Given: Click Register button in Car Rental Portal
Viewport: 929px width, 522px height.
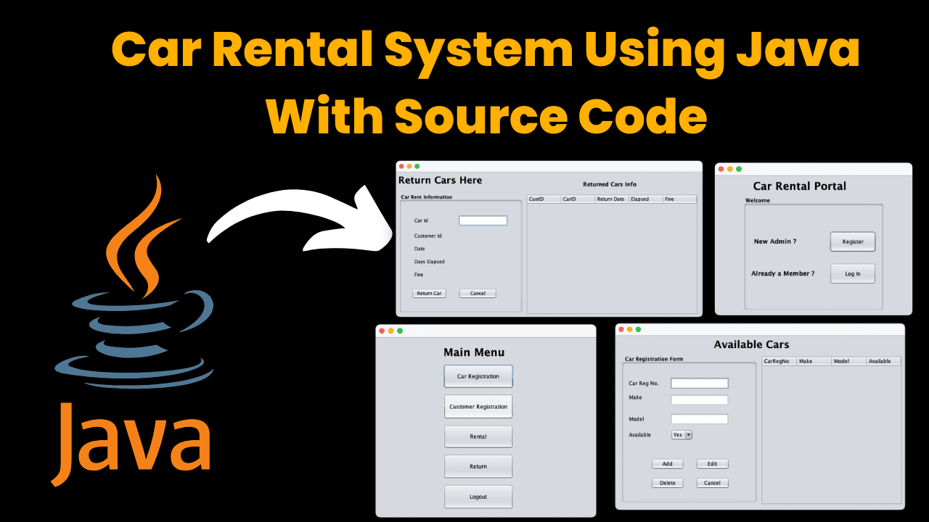Looking at the screenshot, I should tap(853, 241).
